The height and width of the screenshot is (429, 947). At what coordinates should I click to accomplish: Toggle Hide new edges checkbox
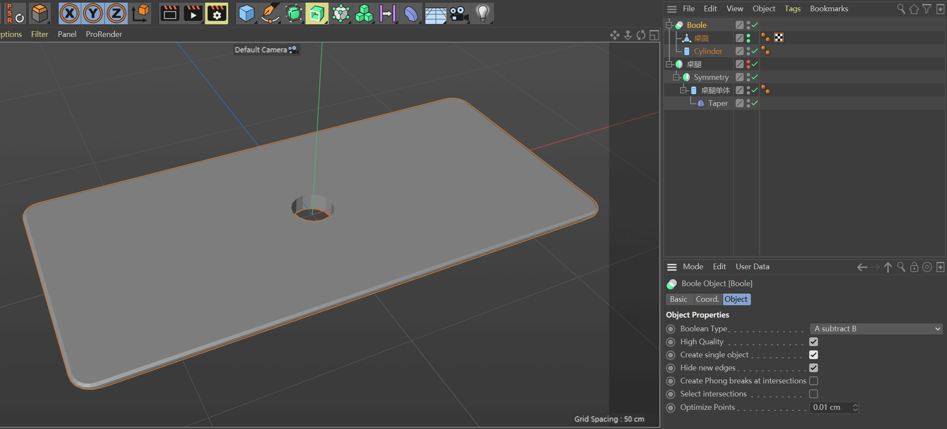click(814, 368)
